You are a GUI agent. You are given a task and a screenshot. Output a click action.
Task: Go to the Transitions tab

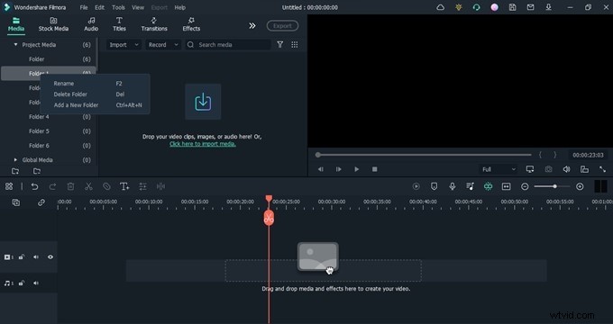coord(154,24)
